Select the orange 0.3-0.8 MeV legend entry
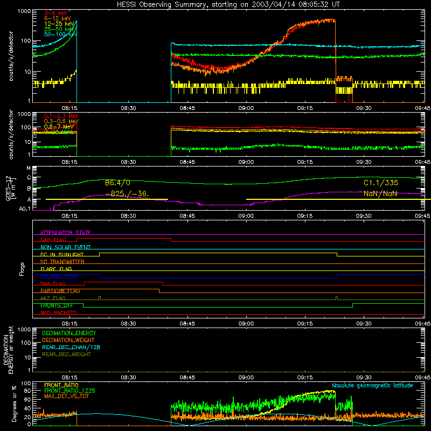Screen dimensions: 431x431 61,121
